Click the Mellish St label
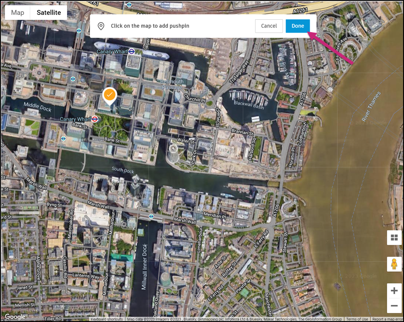Viewport: 404px width, 322px height. pos(25,305)
